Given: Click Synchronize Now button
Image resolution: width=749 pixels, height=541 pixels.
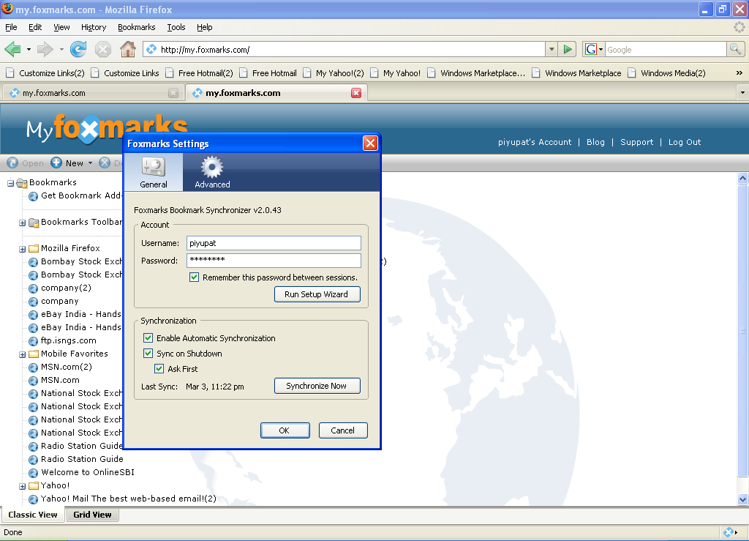Looking at the screenshot, I should [x=316, y=386].
